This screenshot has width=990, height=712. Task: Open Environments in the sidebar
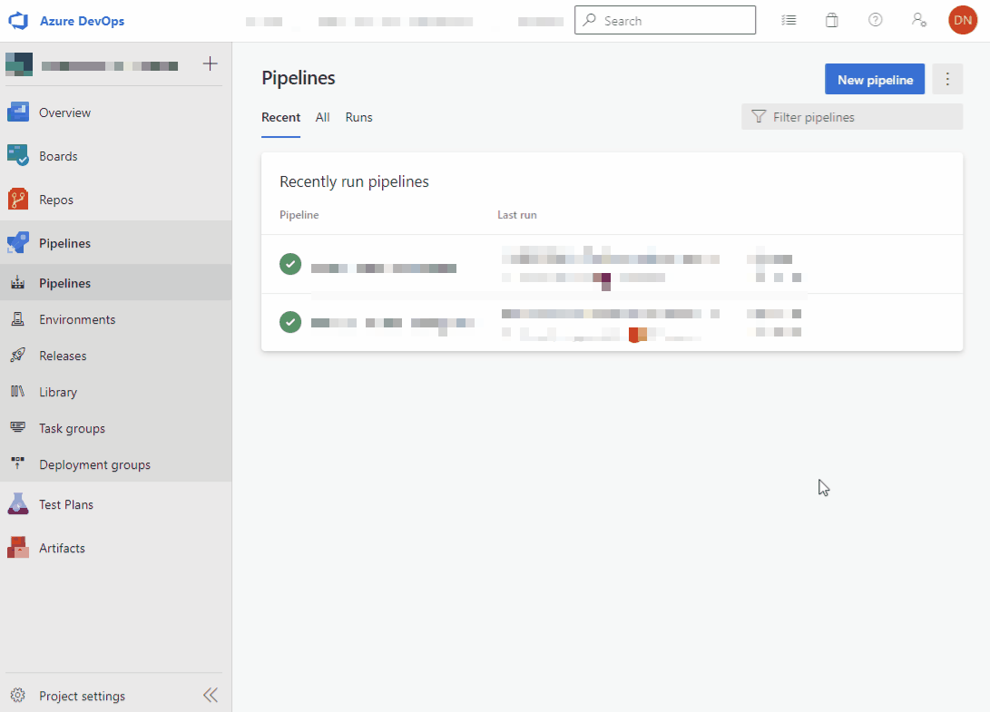(77, 319)
